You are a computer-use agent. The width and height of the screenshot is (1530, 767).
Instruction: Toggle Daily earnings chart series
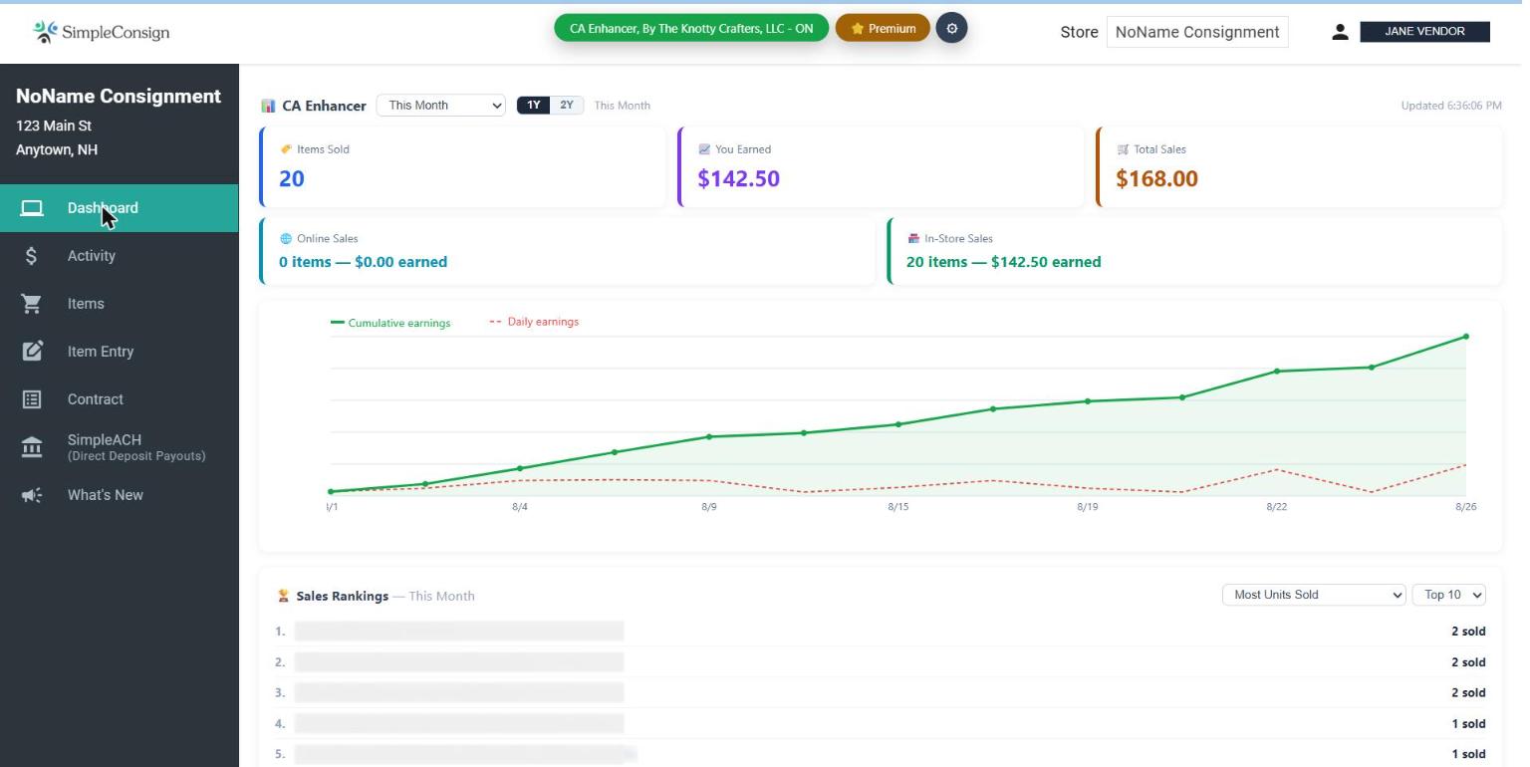click(x=535, y=322)
